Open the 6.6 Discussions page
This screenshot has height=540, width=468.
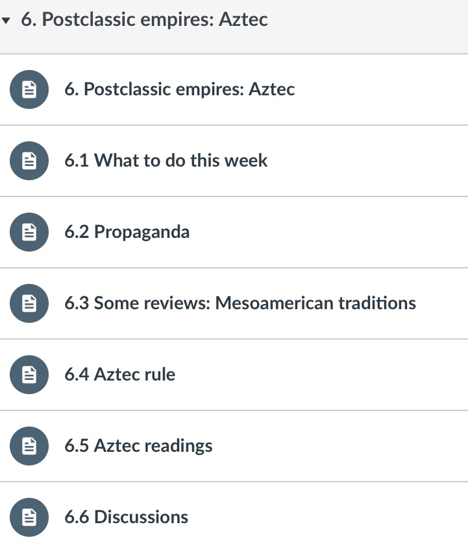click(x=126, y=517)
